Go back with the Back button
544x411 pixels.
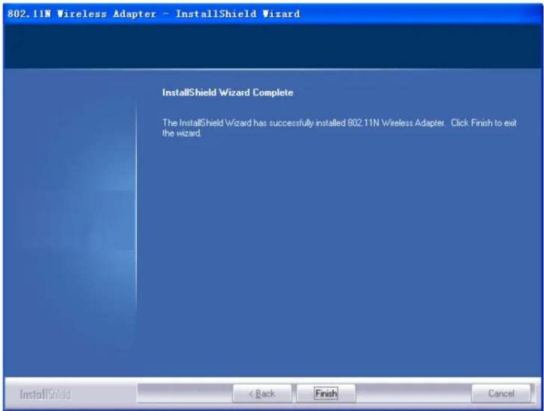coord(262,393)
